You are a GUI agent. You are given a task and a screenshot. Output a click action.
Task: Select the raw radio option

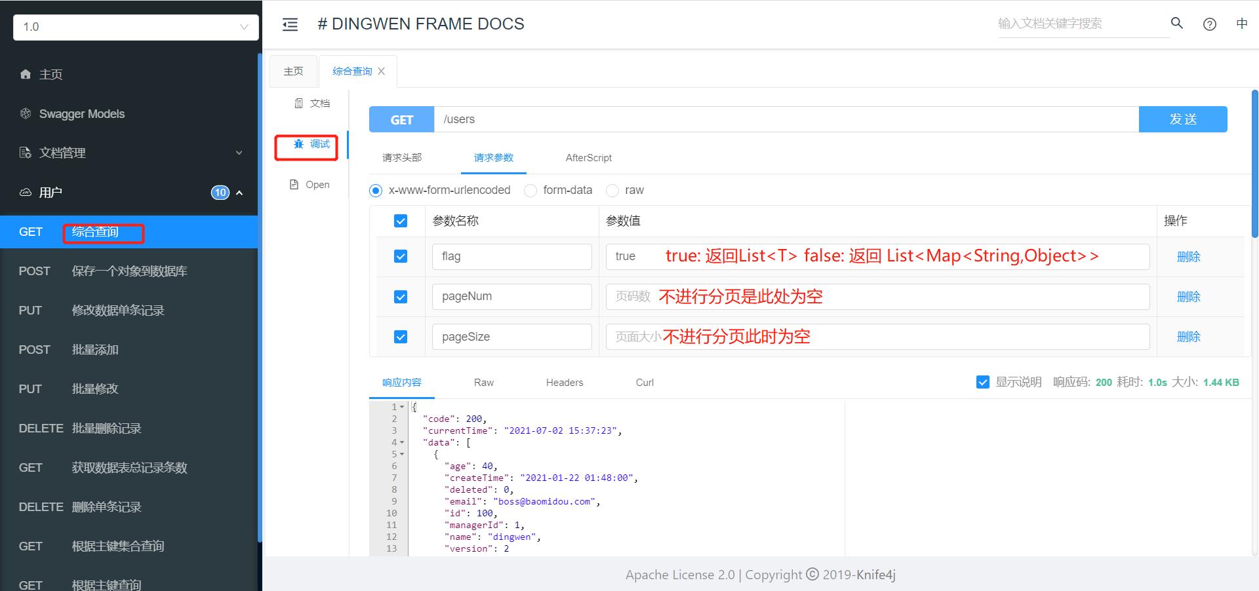click(x=612, y=191)
